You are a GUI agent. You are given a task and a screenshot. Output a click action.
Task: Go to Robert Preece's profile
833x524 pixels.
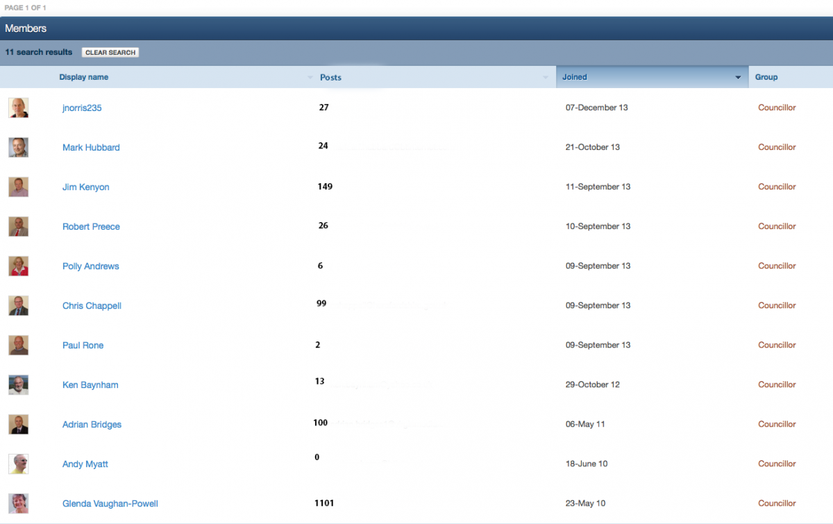pos(91,227)
